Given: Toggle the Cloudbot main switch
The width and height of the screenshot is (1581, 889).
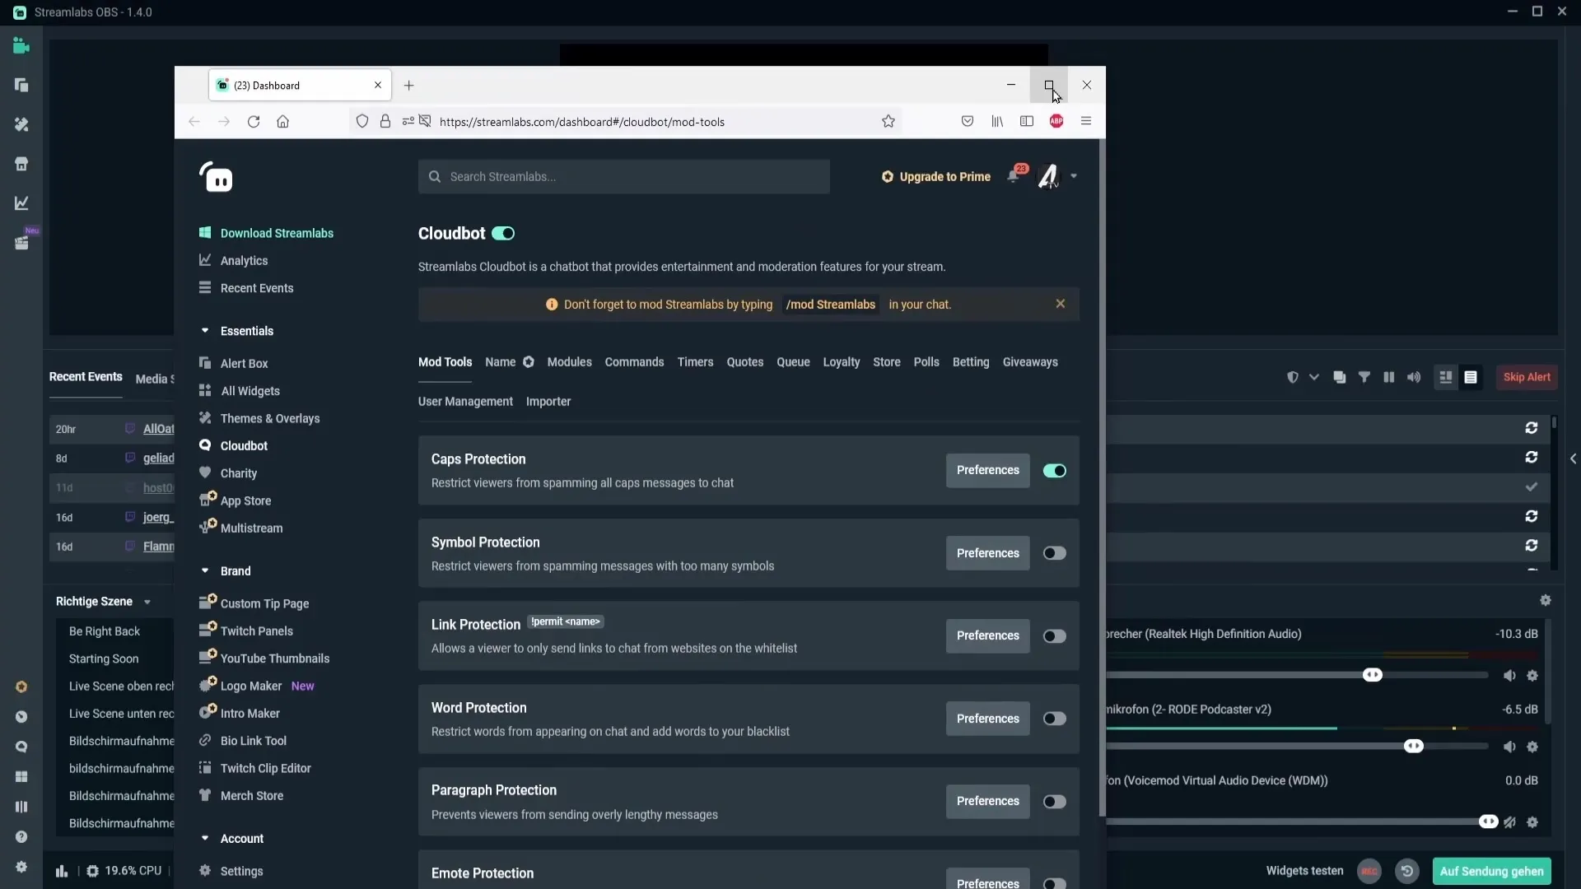Looking at the screenshot, I should click(x=503, y=234).
